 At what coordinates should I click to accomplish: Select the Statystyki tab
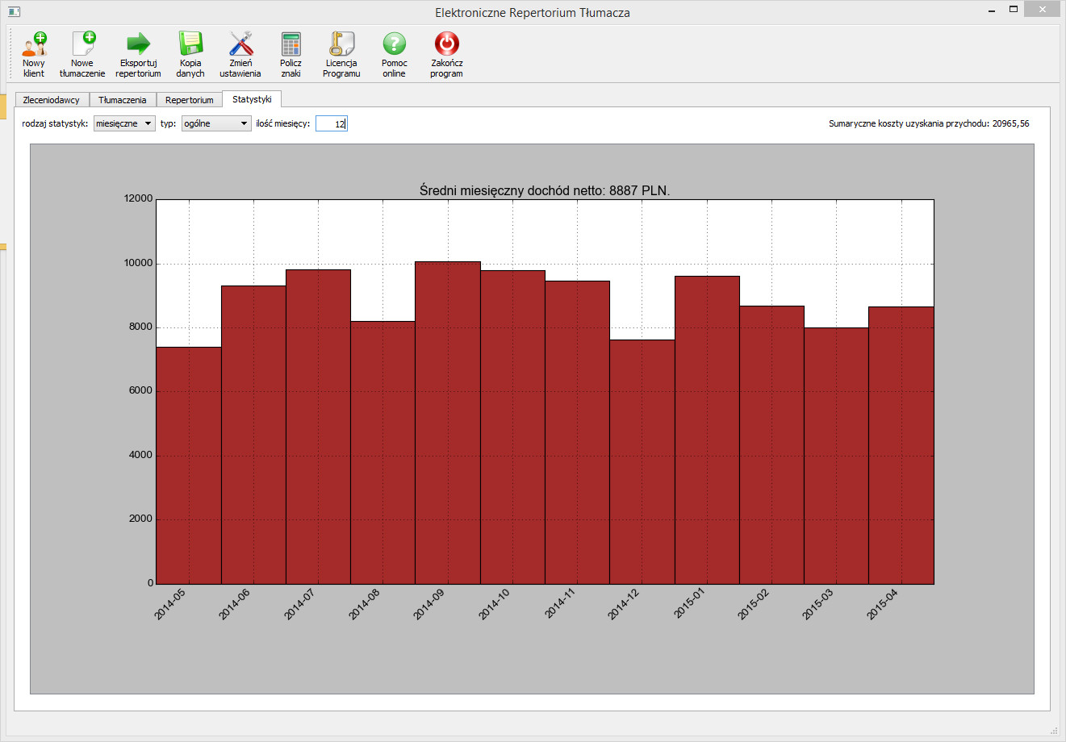point(252,99)
